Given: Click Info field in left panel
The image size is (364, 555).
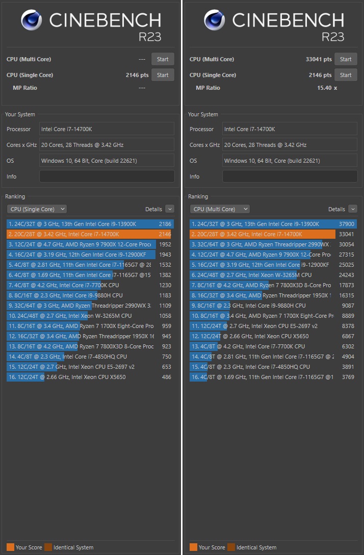Looking at the screenshot, I should [x=107, y=176].
